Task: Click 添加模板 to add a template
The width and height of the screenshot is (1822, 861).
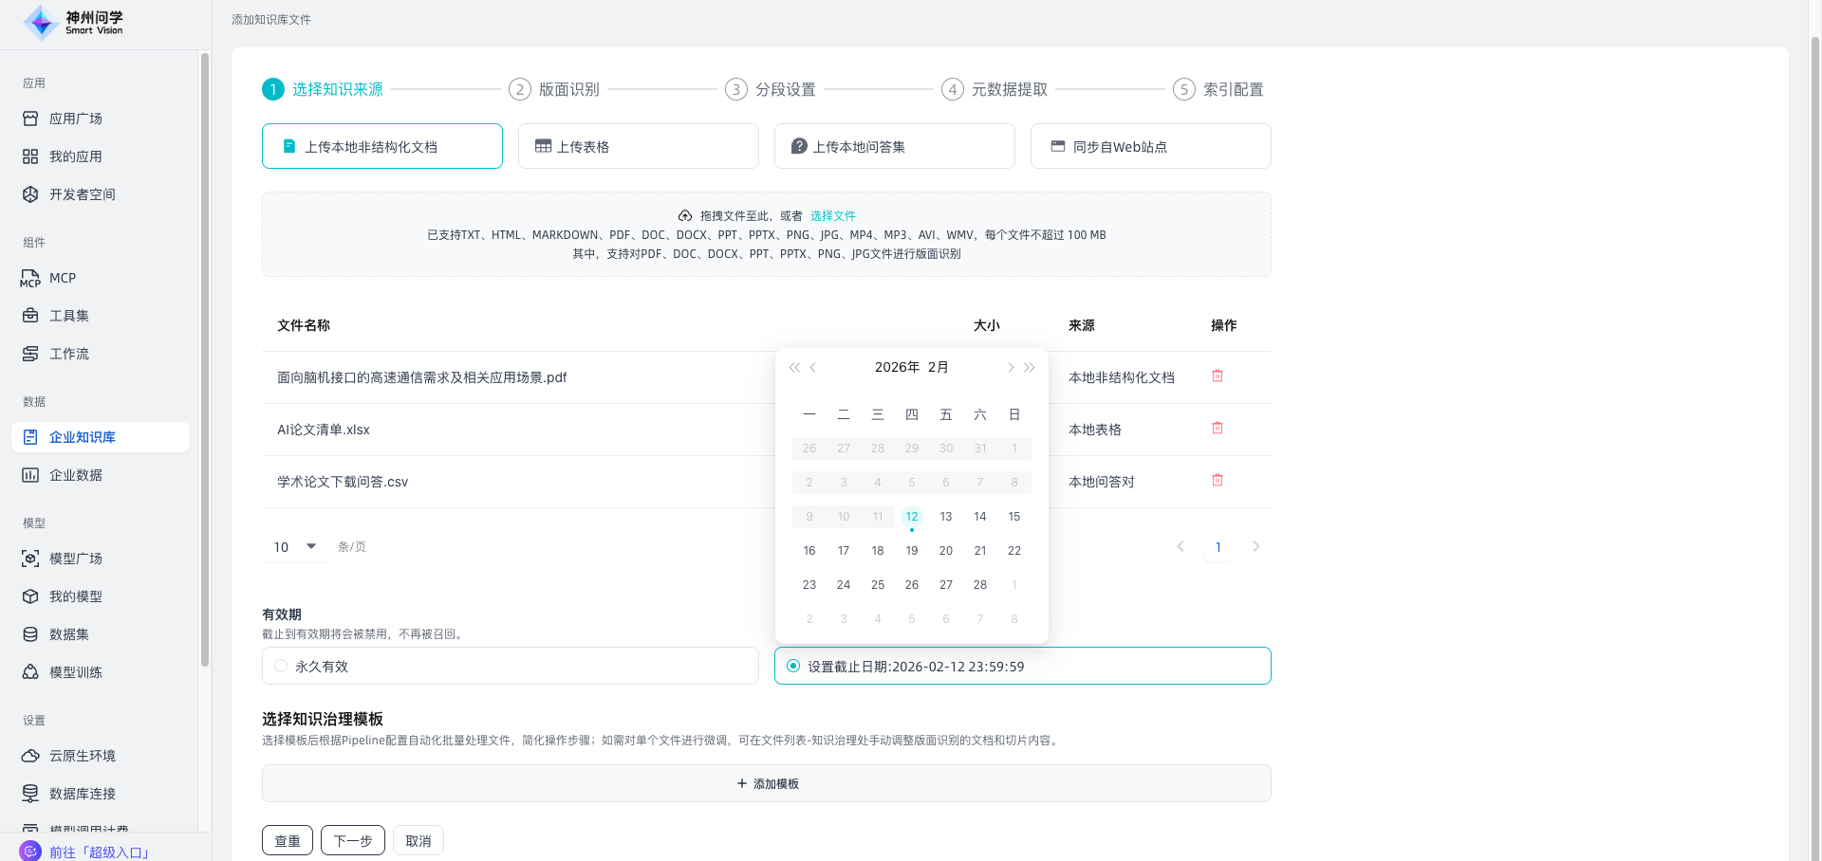Action: tap(767, 784)
